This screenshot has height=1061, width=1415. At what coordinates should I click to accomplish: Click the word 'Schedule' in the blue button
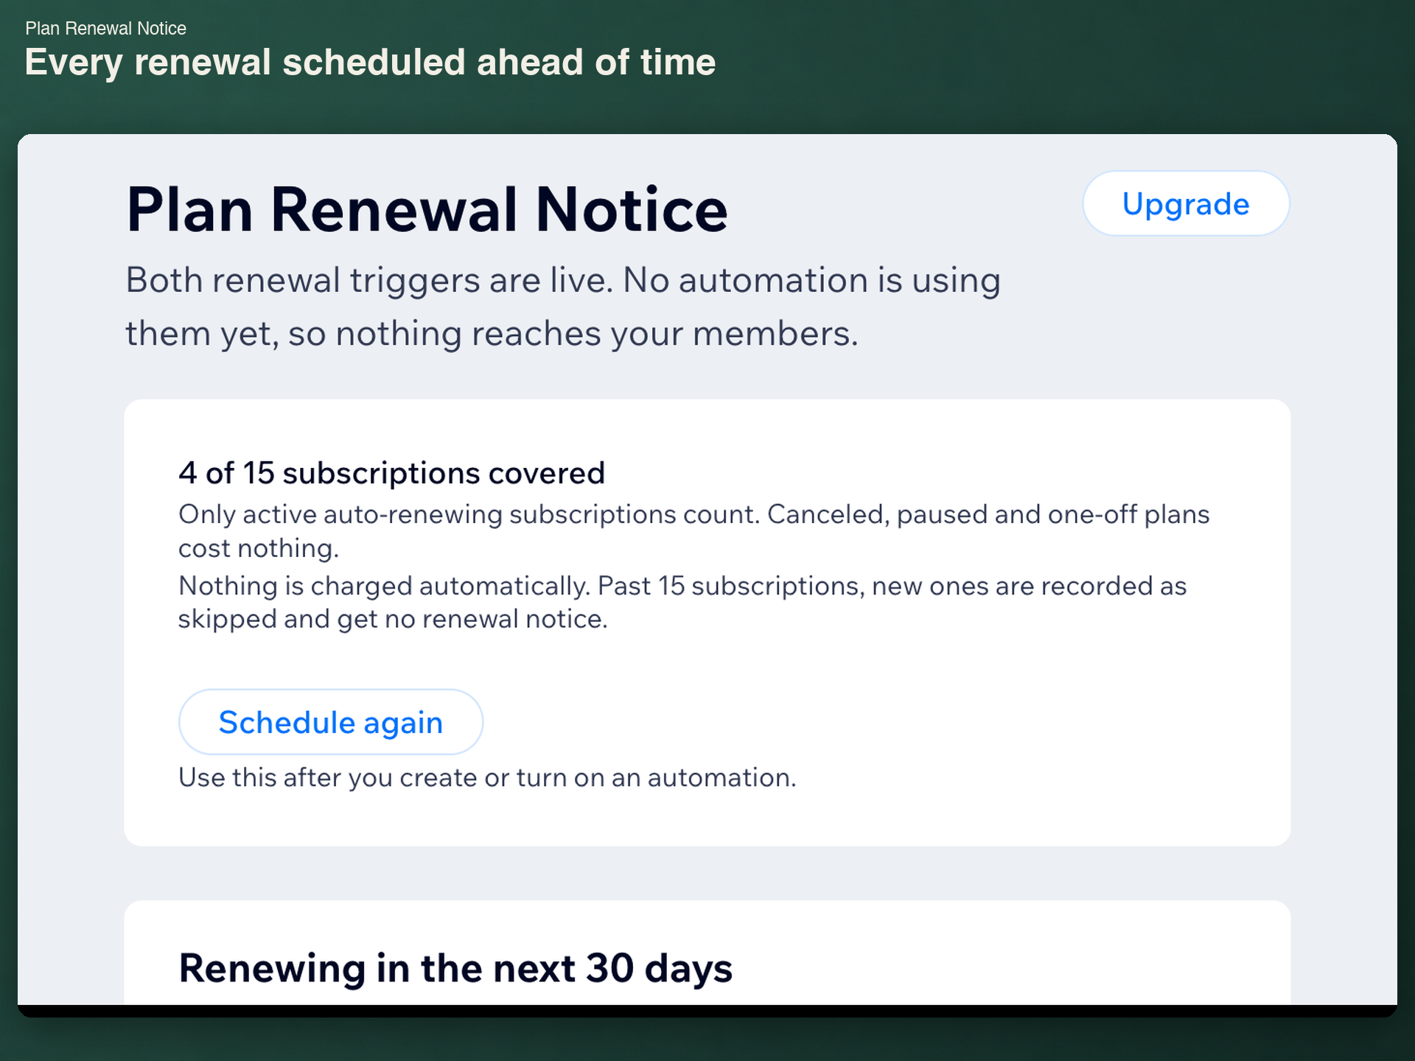click(287, 722)
